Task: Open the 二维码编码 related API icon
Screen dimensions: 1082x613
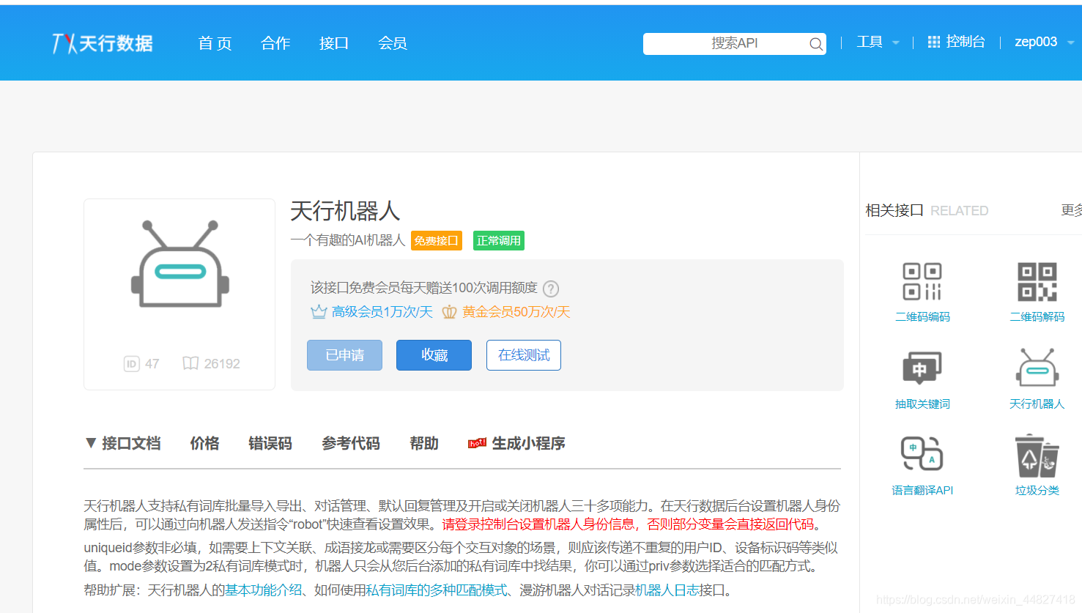Action: 922,281
